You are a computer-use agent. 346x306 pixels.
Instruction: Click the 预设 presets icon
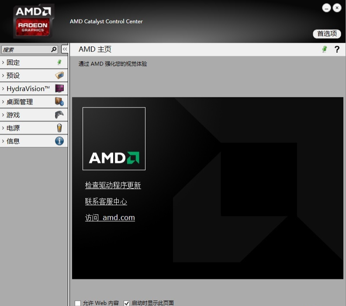[59, 75]
